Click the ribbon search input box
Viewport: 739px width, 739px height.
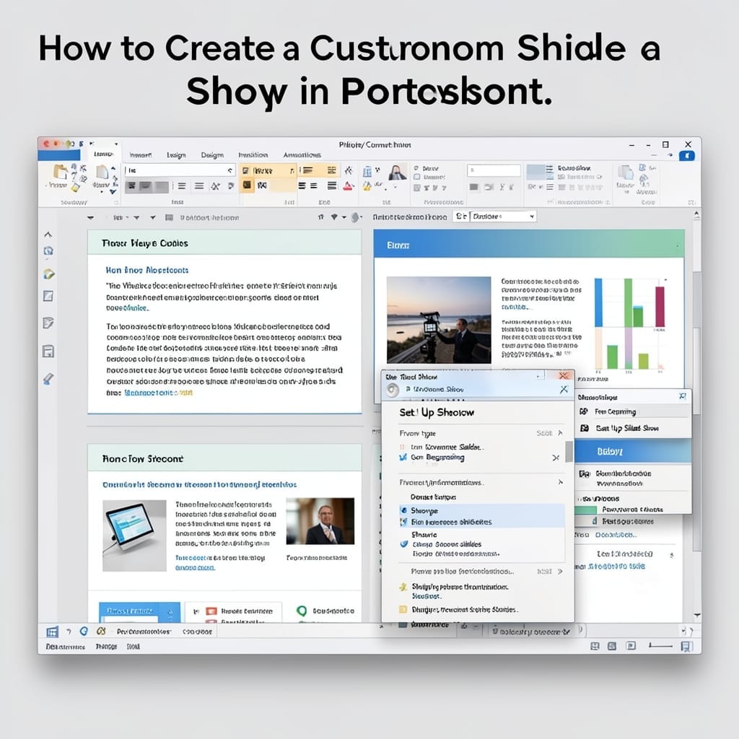click(494, 170)
